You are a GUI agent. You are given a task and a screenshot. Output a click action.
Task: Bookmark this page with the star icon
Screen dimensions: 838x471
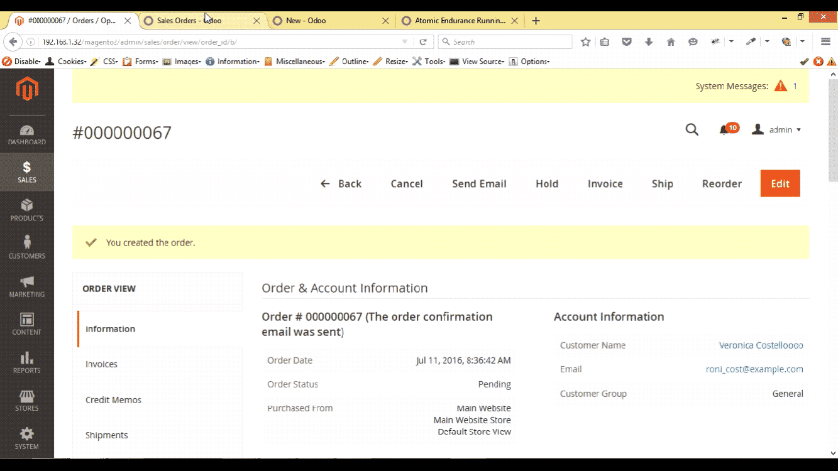(x=585, y=42)
